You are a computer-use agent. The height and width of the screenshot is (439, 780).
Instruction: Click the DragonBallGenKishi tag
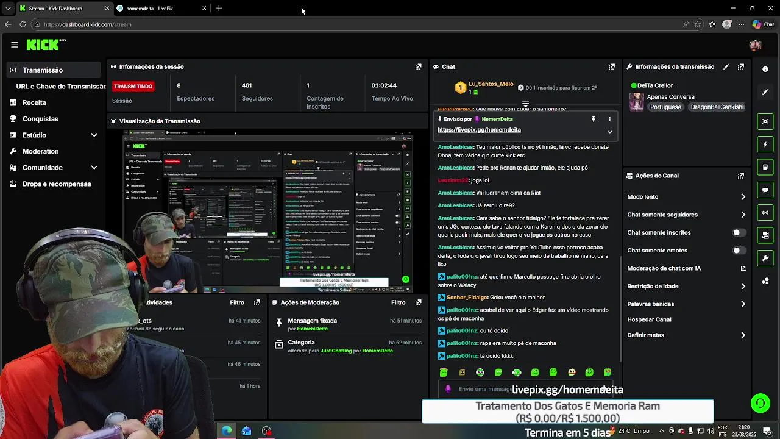point(717,107)
